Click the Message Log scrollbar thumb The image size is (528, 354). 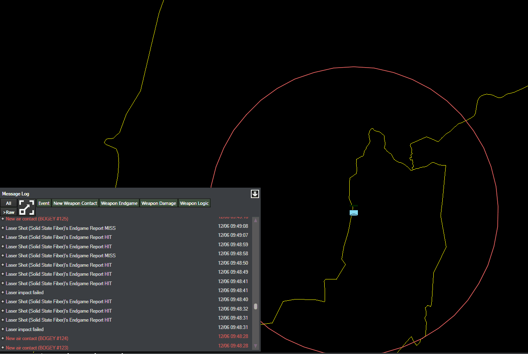[x=256, y=306]
